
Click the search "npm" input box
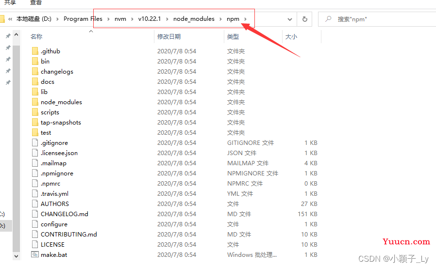[377, 19]
